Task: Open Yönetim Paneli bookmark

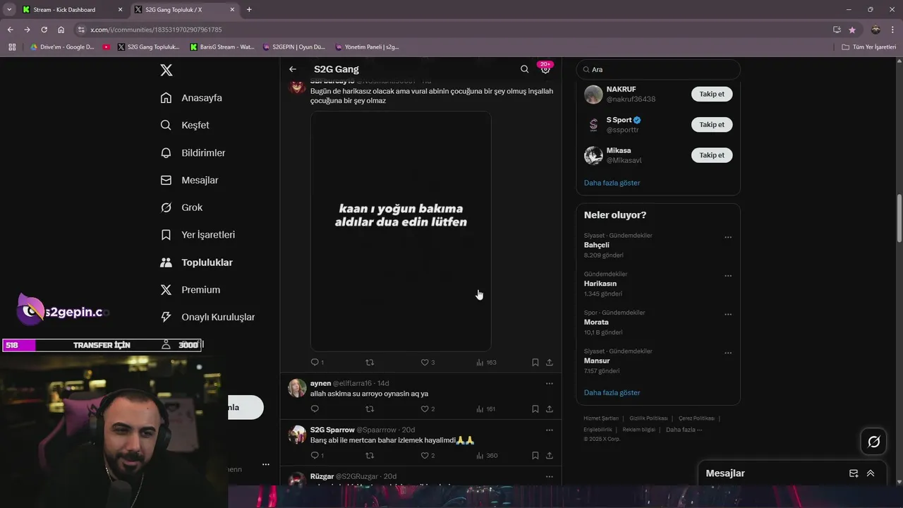Action: pyautogui.click(x=367, y=47)
